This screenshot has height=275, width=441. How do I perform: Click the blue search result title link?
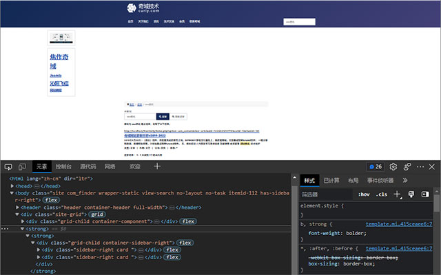pyautogui.click(x=145, y=135)
